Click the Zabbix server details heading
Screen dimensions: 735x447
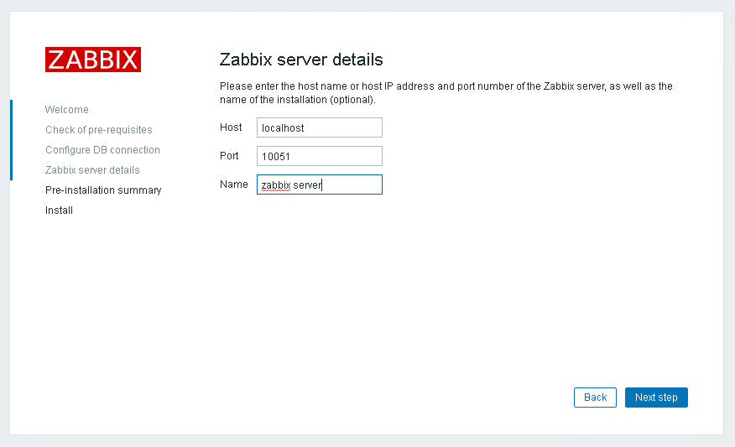300,60
